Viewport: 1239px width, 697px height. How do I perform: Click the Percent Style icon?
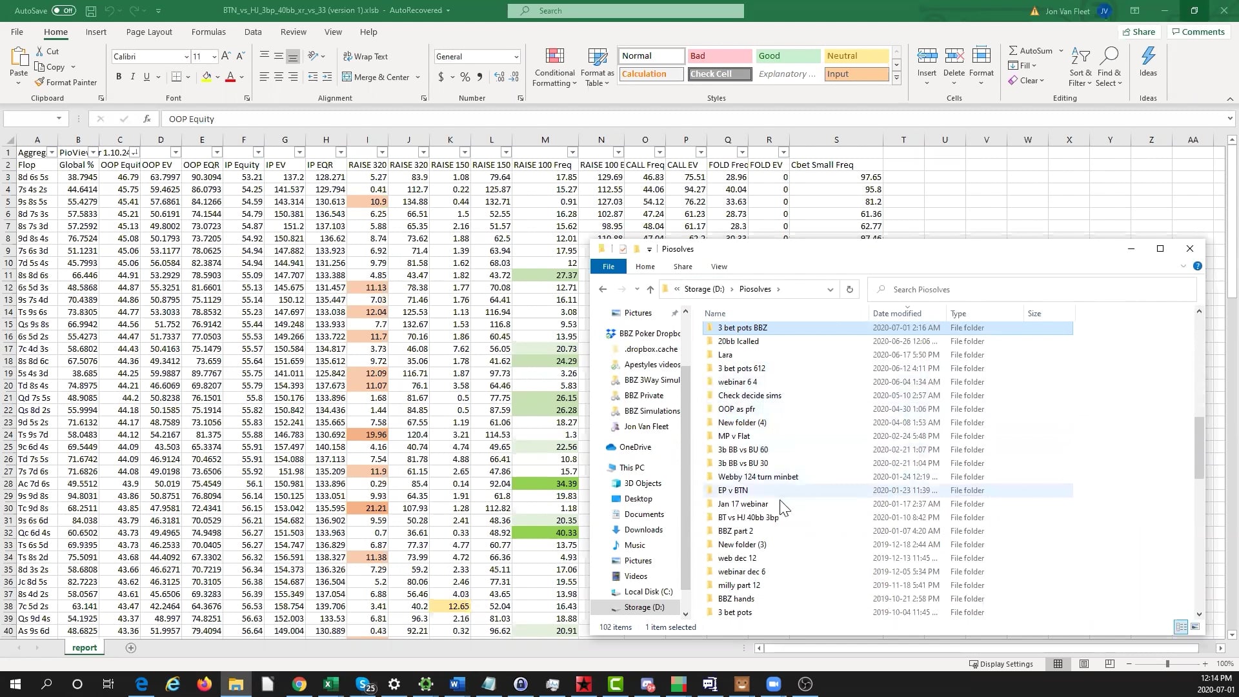465,77
